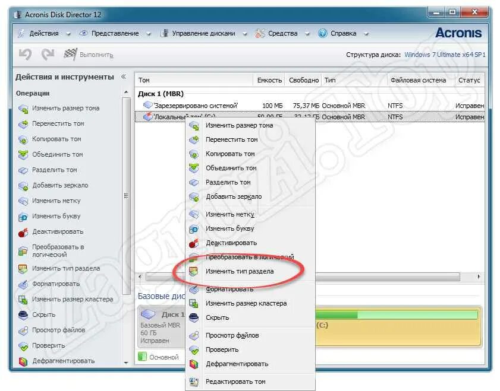Choose Скрыть in context menu

250,318
